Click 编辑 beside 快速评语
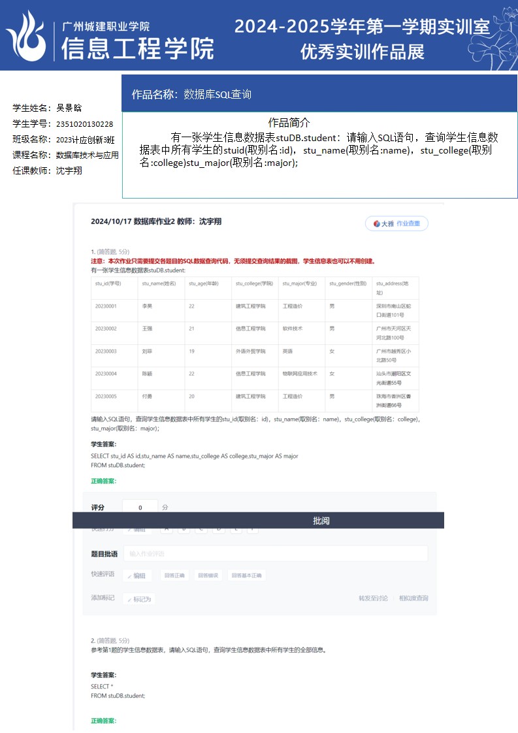The image size is (518, 733). tap(137, 576)
